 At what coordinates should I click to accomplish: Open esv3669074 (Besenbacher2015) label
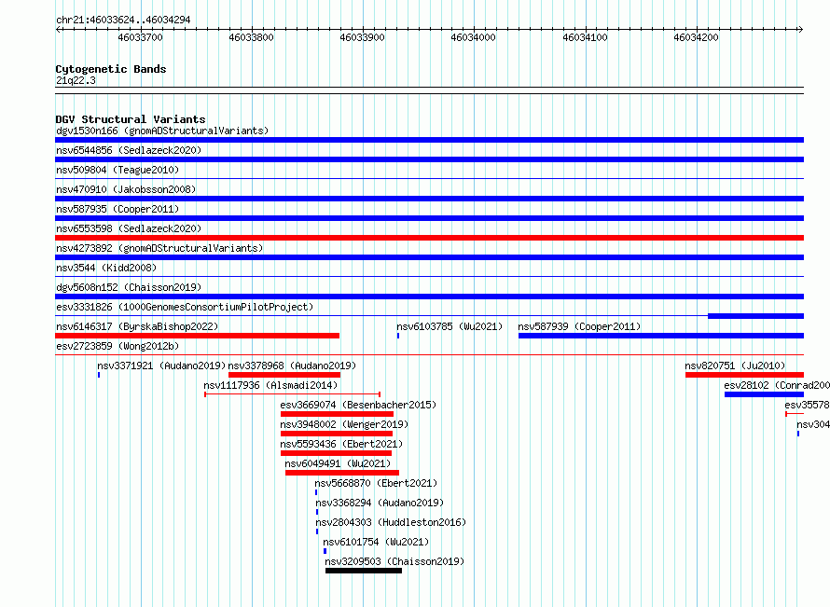point(358,405)
